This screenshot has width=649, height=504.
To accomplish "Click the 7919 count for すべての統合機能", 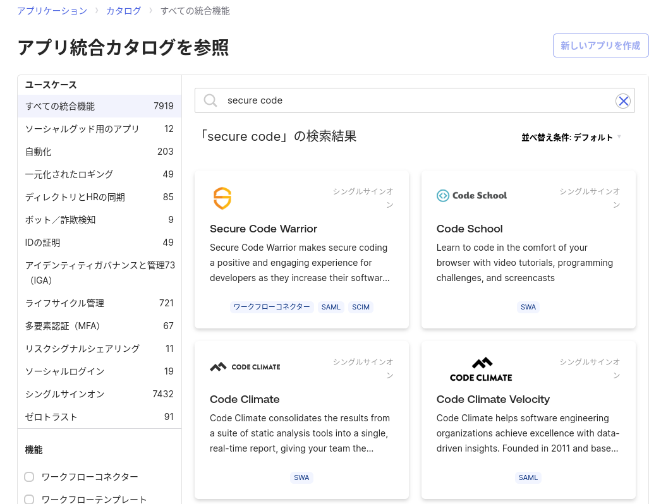I will tap(164, 106).
